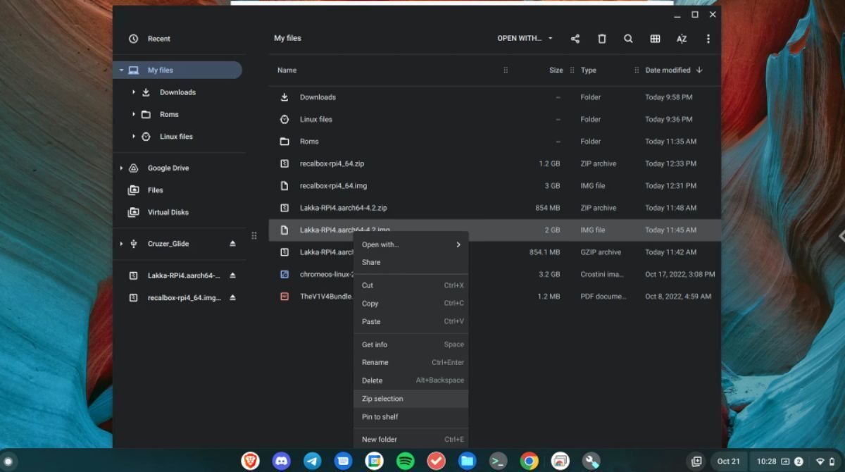Select Rename in the context menu
Screen dimensions: 845x472
pyautogui.click(x=375, y=362)
